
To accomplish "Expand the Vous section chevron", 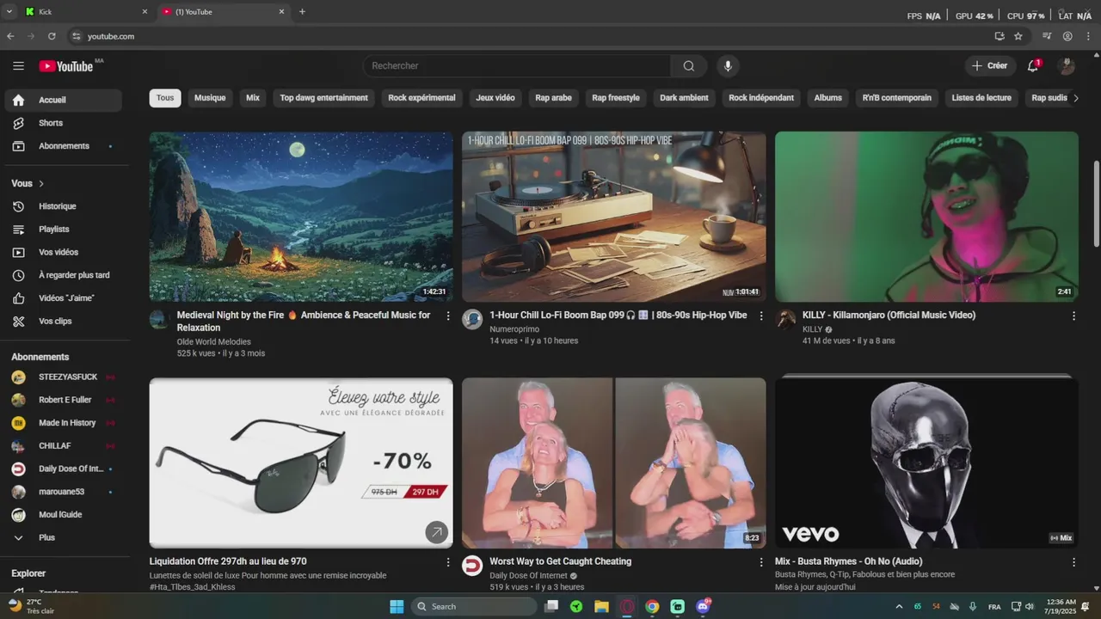I will [41, 184].
